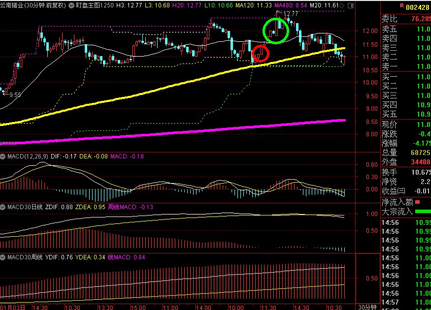Image resolution: width=431 pixels, height=310 pixels.
Task: Click the YDEA: 0.34 value
Action: pos(90,257)
